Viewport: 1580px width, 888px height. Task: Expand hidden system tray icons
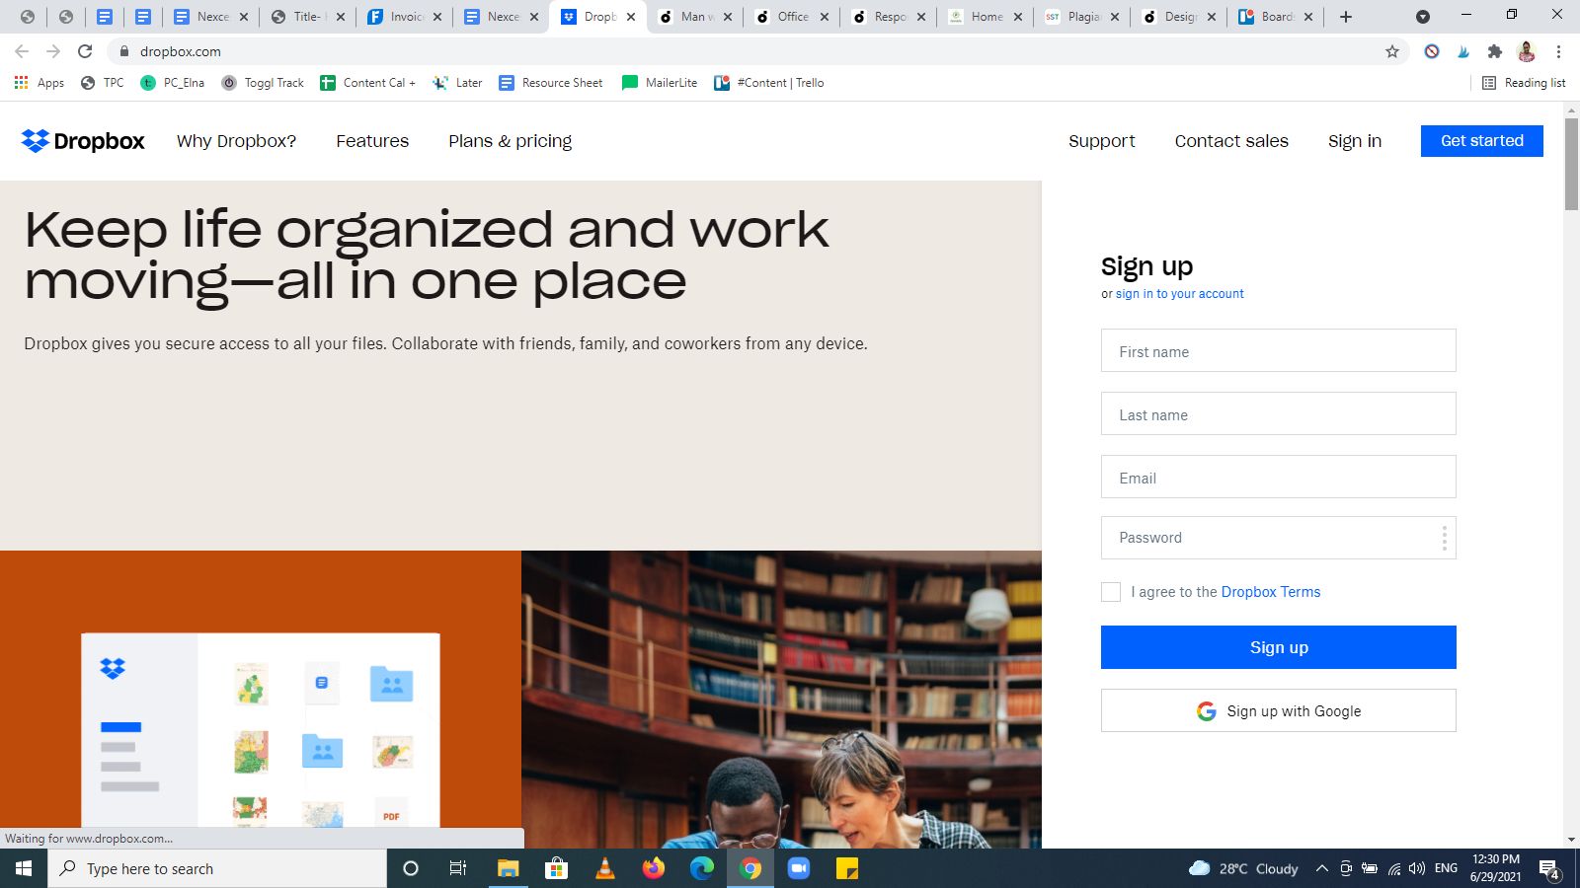(x=1321, y=868)
